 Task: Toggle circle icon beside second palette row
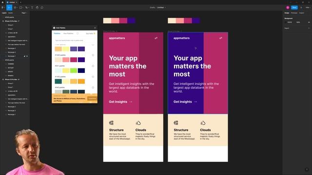pyautogui.click(x=93, y=55)
